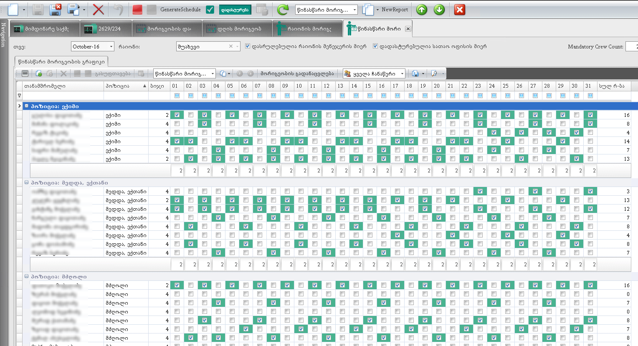638x346 pixels.
Task: Click the new document icon
Action: [x=13, y=10]
